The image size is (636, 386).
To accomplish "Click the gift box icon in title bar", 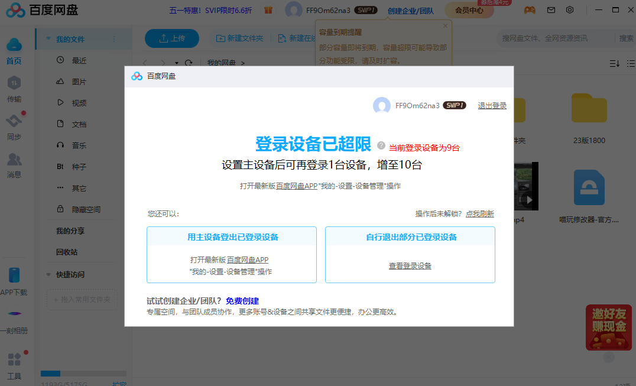I will (268, 10).
